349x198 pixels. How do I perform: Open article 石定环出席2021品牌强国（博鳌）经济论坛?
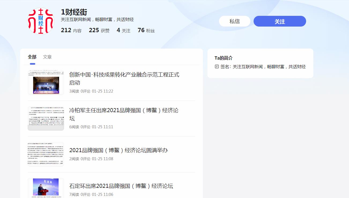121,186
